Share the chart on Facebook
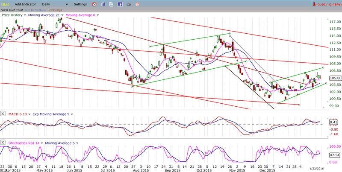The height and width of the screenshot is (172, 342). [x=120, y=4]
